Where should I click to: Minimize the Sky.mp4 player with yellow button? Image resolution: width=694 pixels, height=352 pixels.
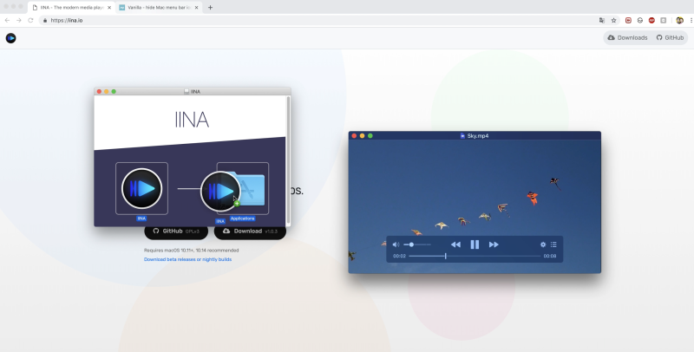[362, 136]
